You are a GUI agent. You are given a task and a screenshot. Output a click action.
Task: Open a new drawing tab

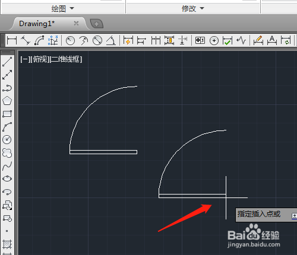[x=97, y=24]
